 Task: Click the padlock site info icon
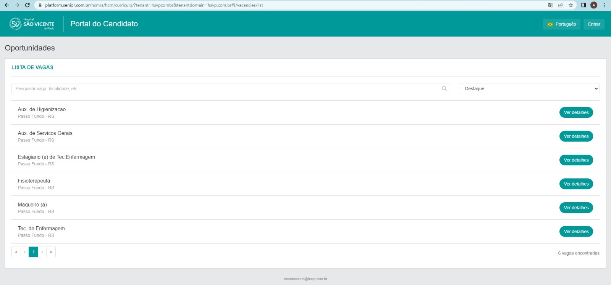tap(40, 5)
